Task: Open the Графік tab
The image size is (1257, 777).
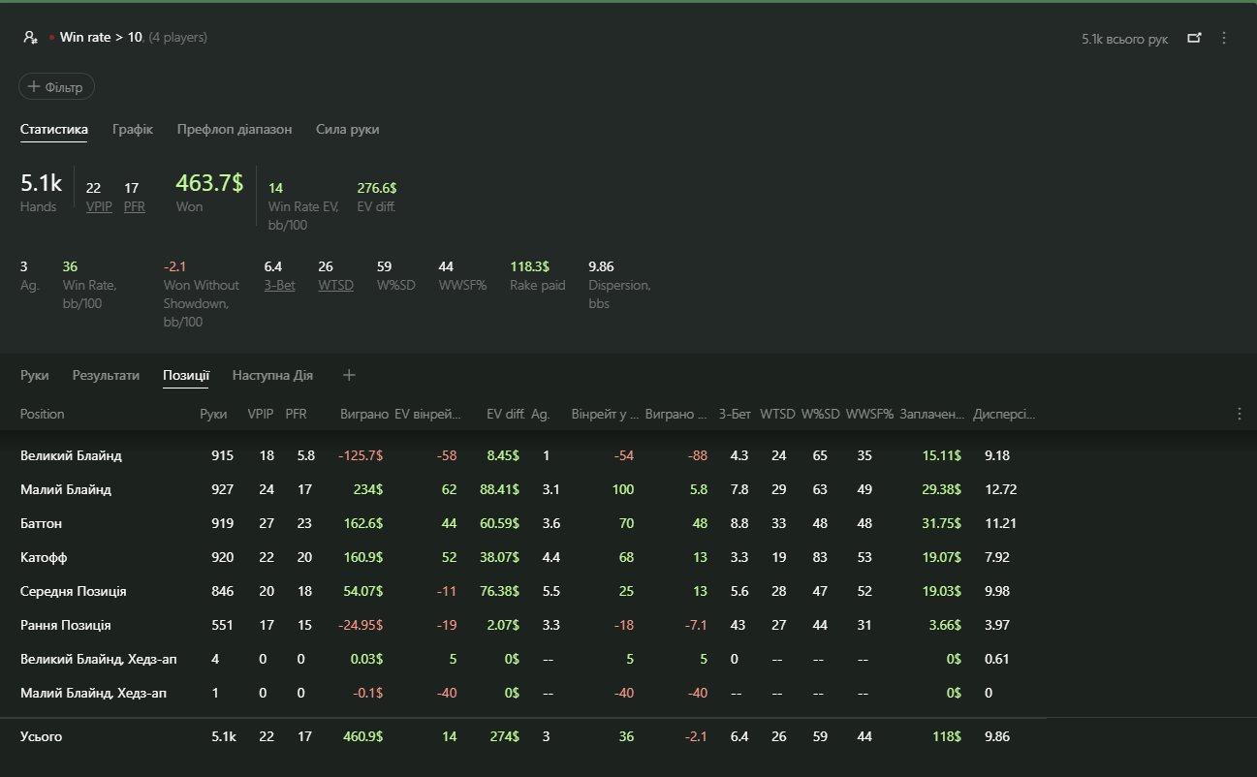Action: [133, 129]
